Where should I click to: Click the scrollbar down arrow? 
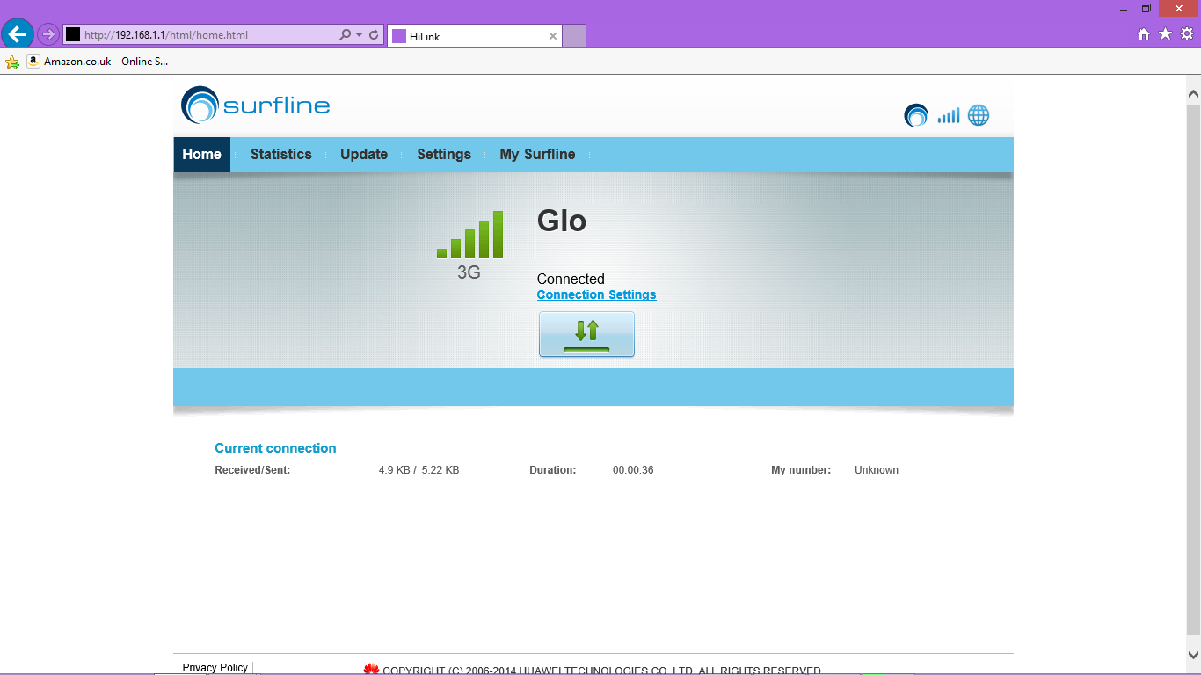[1193, 654]
